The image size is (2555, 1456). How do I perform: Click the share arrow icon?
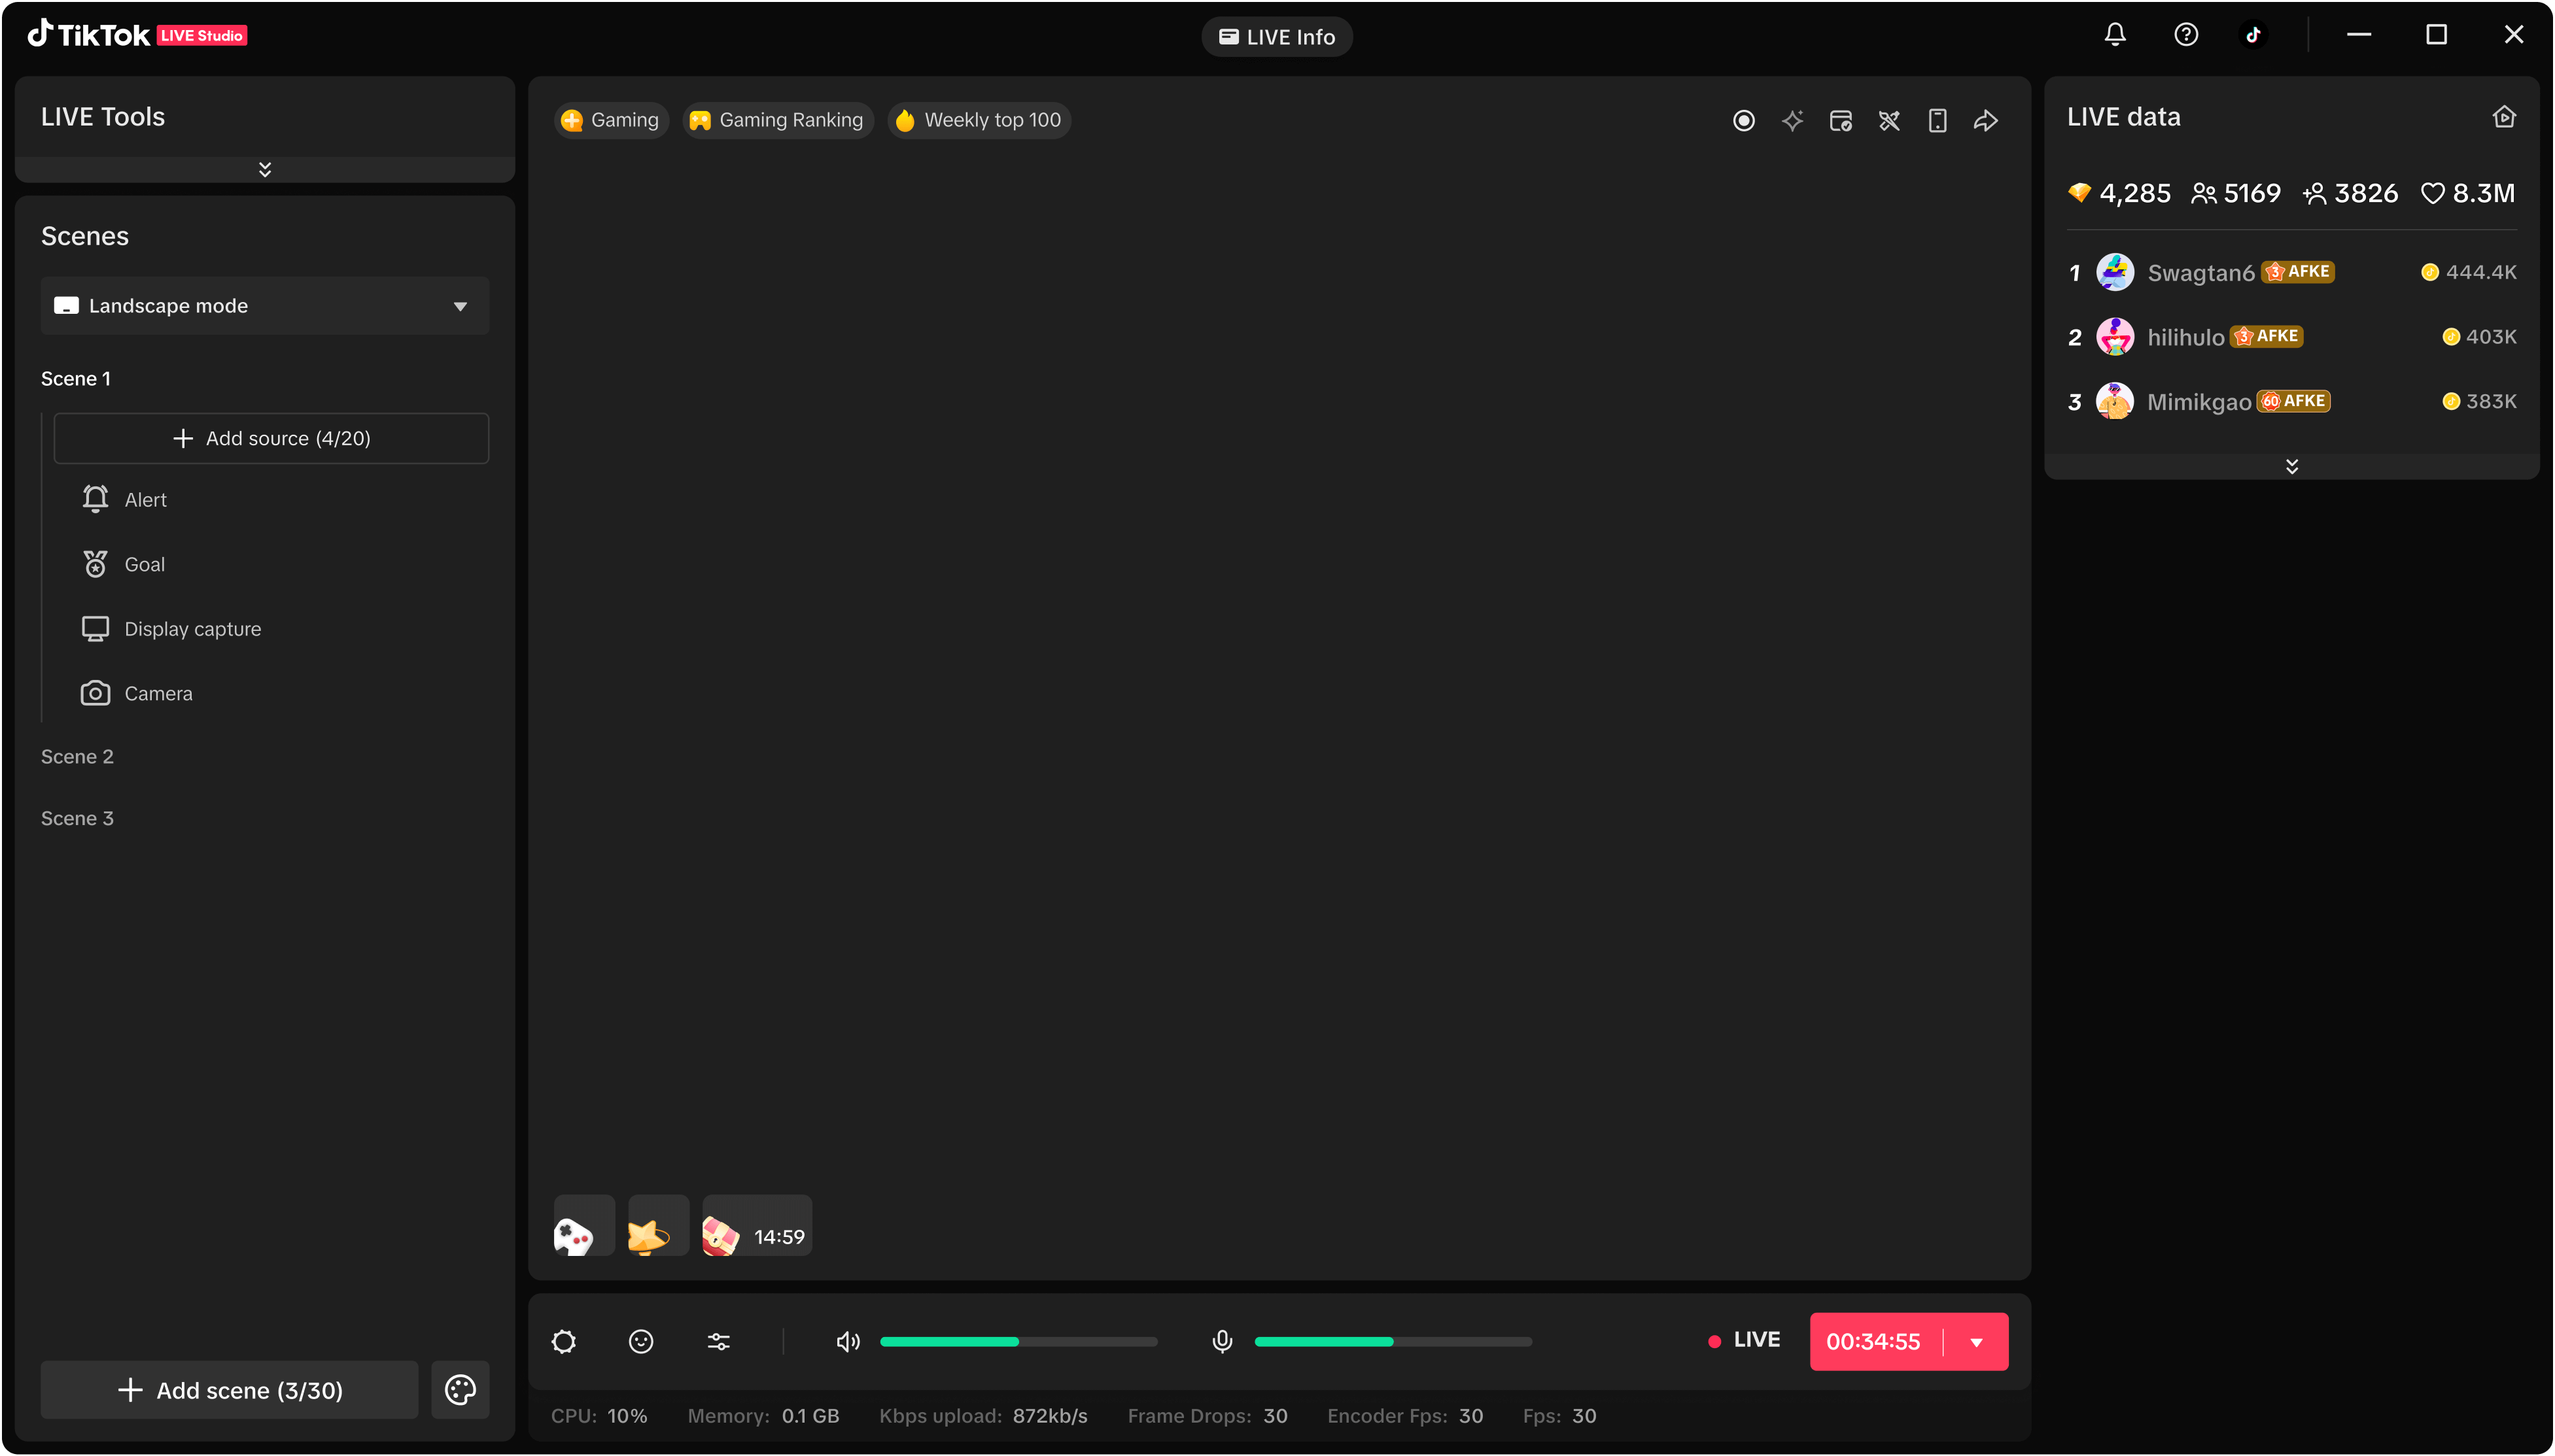click(x=1986, y=121)
